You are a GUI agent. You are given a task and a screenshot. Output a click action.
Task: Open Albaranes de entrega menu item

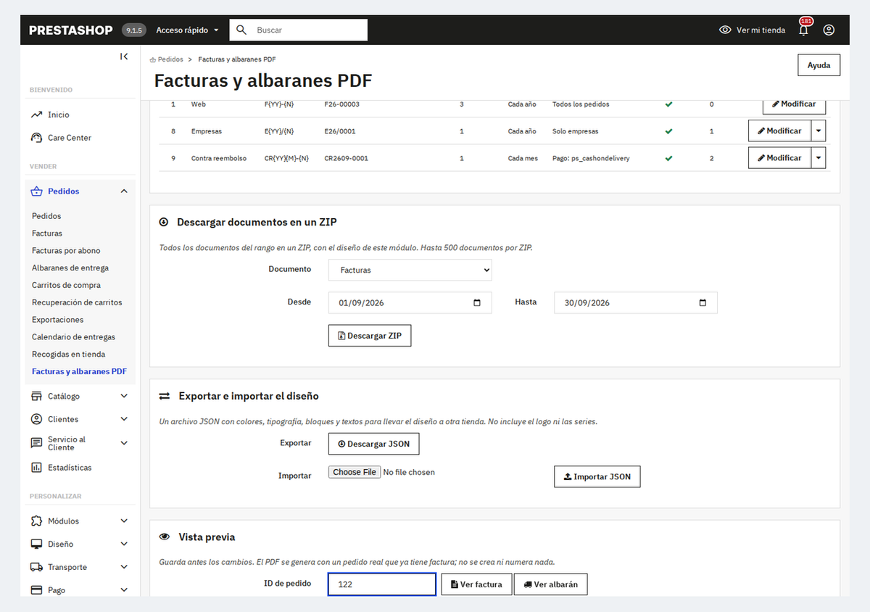[70, 268]
